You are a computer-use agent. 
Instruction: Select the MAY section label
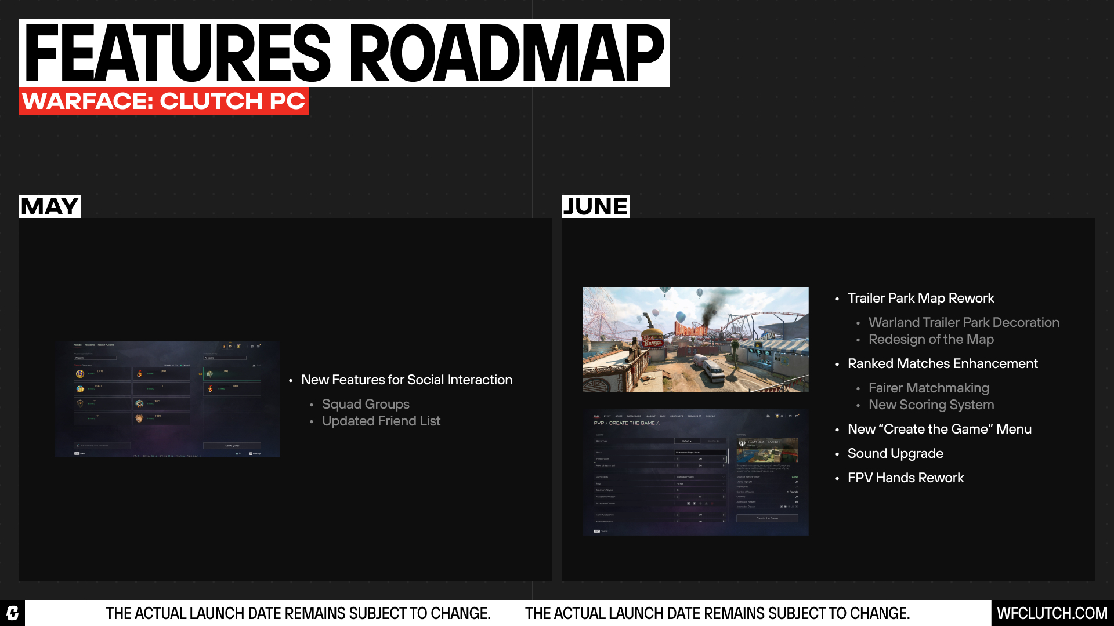click(49, 206)
